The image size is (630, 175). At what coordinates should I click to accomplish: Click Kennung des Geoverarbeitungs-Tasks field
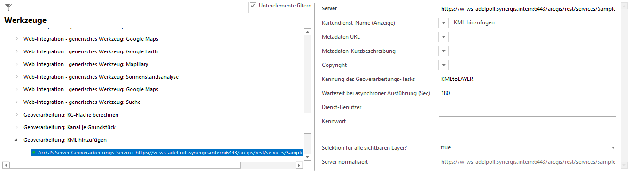[527, 79]
